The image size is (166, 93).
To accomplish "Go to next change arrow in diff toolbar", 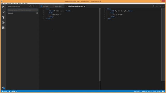I will pyautogui.click(x=160, y=6).
